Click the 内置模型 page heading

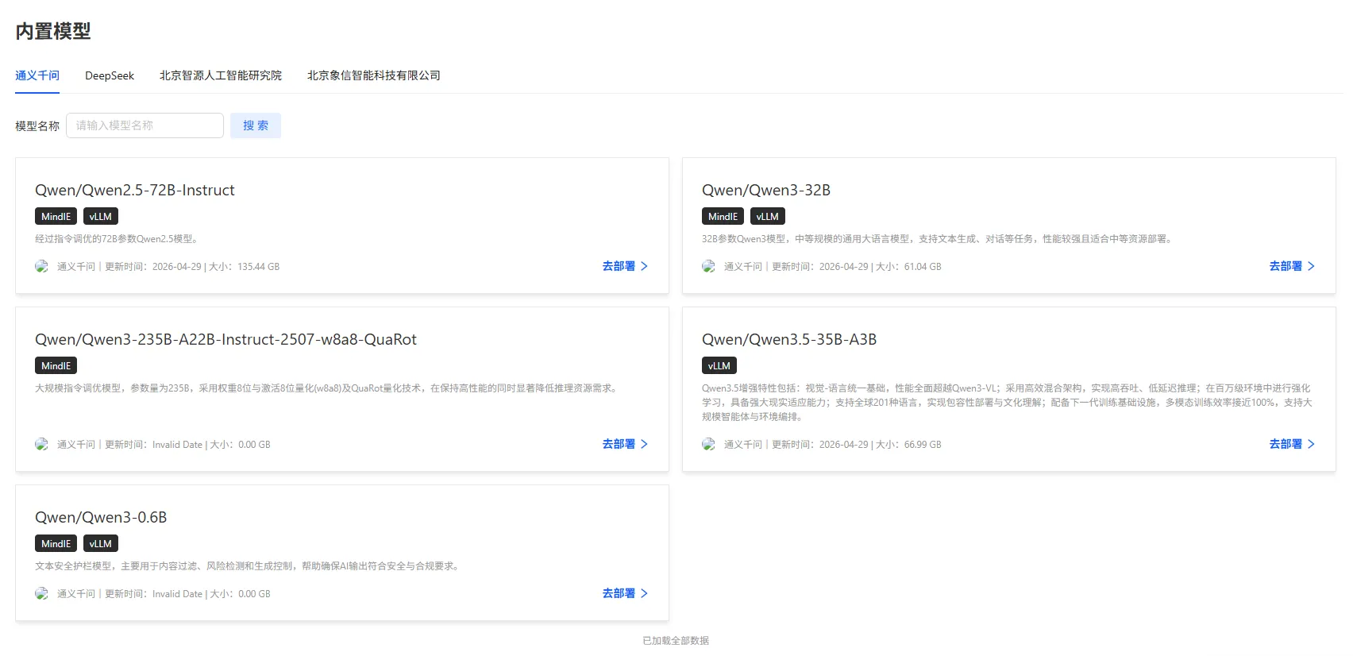[53, 31]
